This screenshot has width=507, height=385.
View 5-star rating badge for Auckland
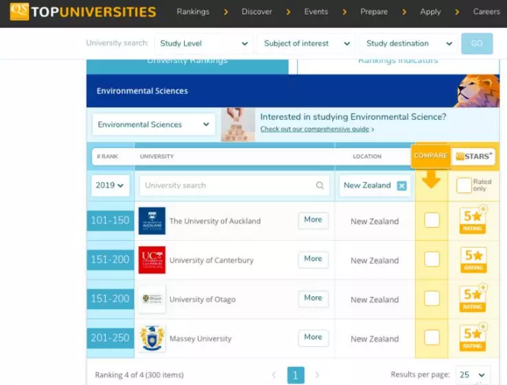(x=473, y=220)
